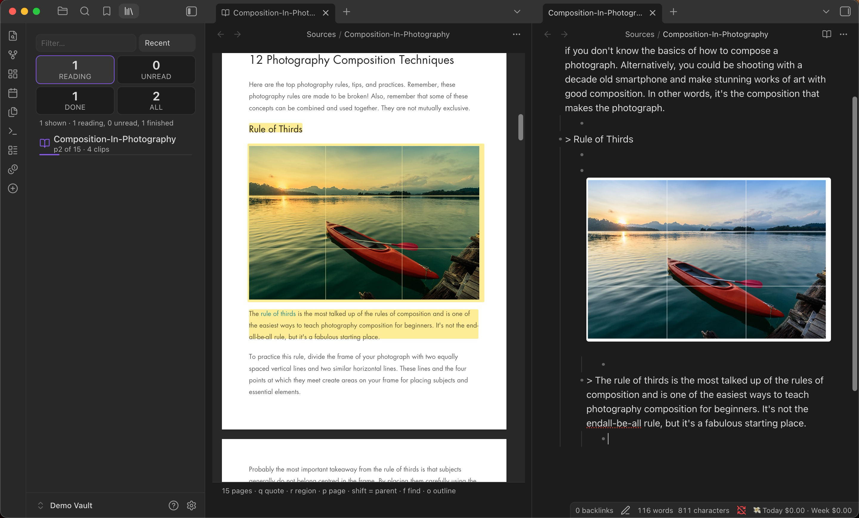Click the PDF viewer vertical scrollbar thumb
Viewport: 859px width, 518px height.
[x=520, y=127]
